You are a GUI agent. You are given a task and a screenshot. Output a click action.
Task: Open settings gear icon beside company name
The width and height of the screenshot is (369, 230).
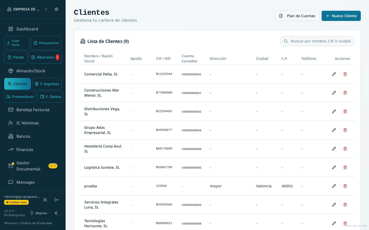point(56,9)
